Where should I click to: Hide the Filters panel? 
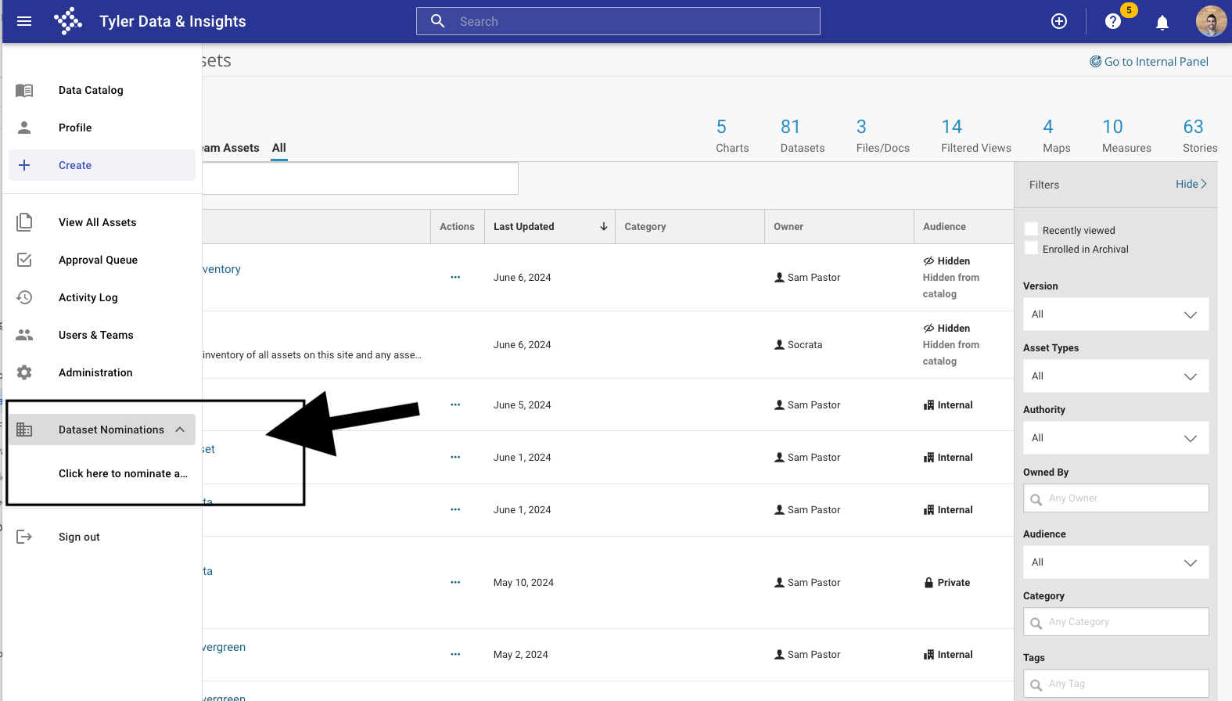pyautogui.click(x=1191, y=184)
